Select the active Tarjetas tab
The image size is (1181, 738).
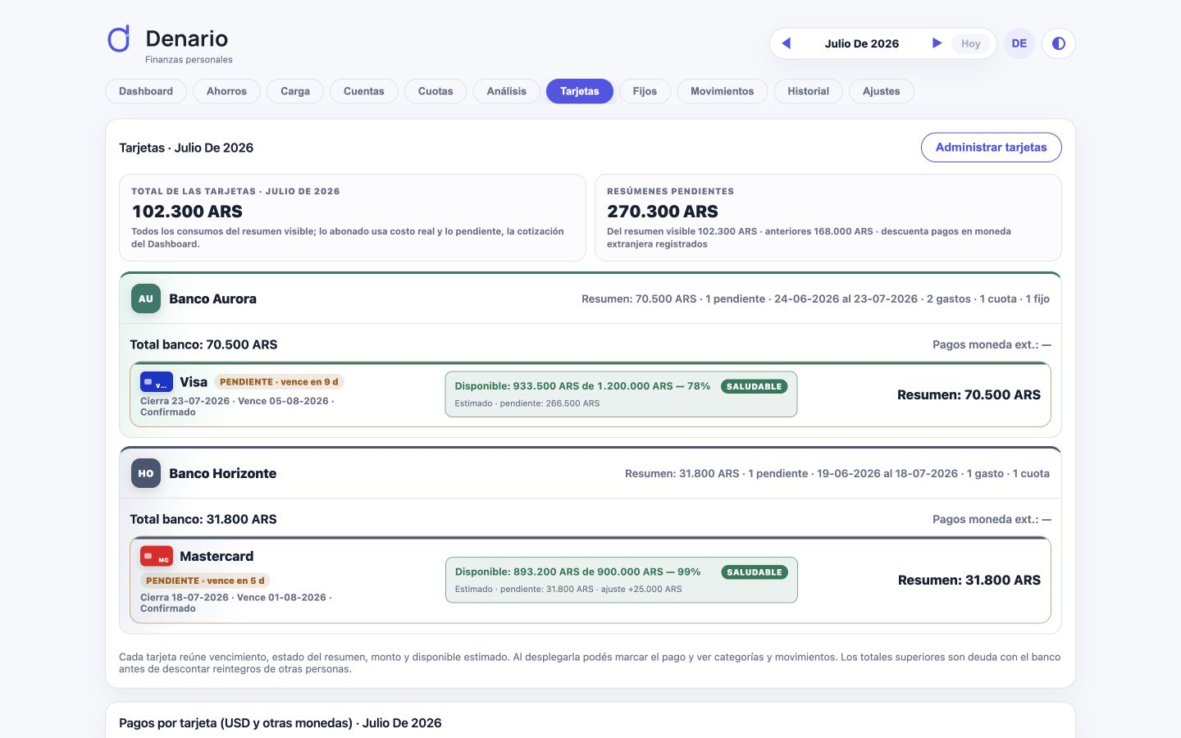click(580, 91)
